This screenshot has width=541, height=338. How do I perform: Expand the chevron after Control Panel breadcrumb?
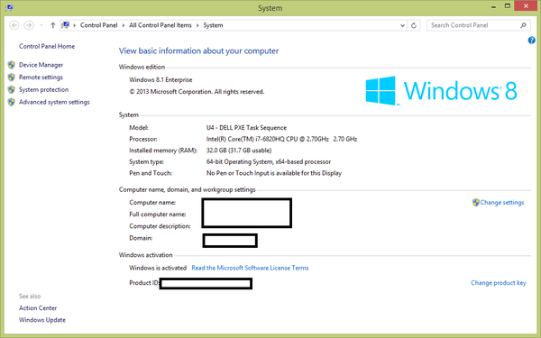(x=124, y=25)
